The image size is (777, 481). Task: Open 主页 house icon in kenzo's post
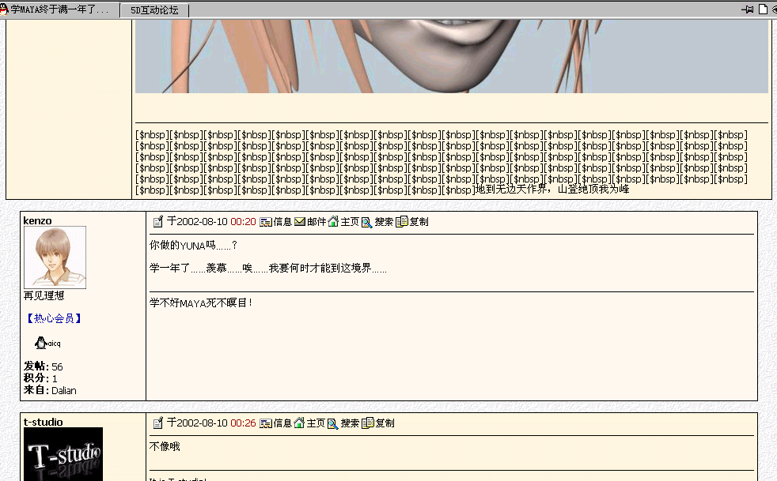[333, 222]
